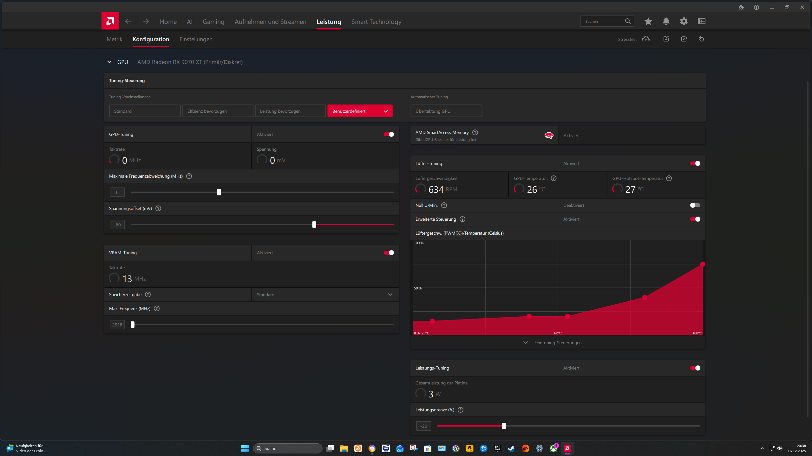Open the import profile icon
812x456 pixels.
tap(666, 39)
